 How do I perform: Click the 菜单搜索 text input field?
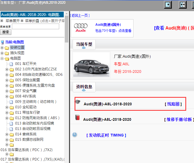tap(35, 27)
